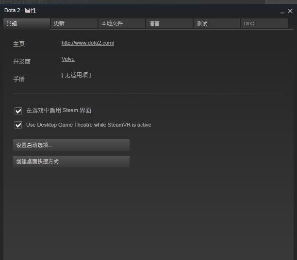The height and width of the screenshot is (260, 297).
Task: Open the 本地文件 tab
Action: 122,23
